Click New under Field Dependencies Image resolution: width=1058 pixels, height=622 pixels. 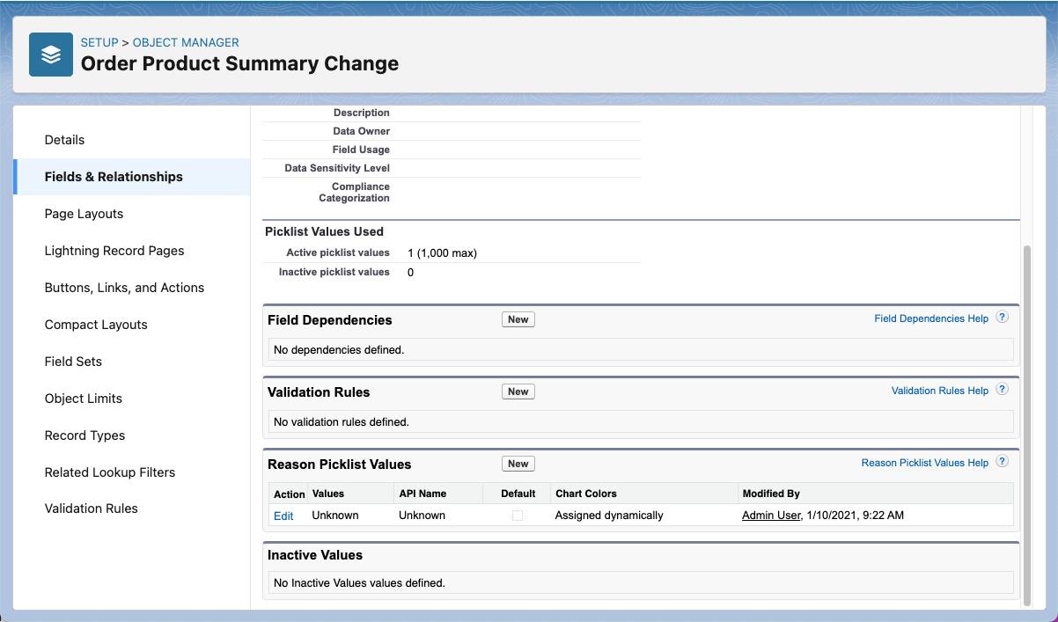coord(518,319)
